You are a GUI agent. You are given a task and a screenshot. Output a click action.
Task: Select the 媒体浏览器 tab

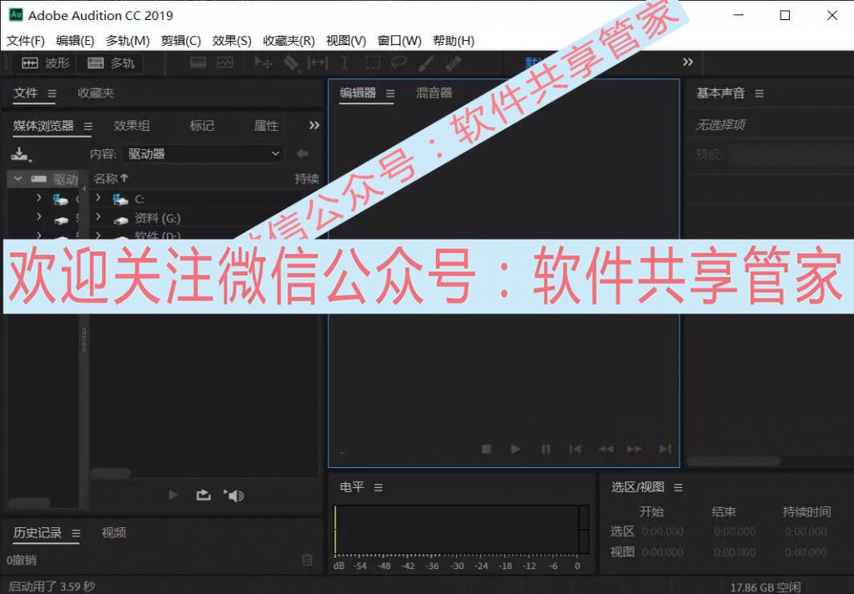pos(43,126)
